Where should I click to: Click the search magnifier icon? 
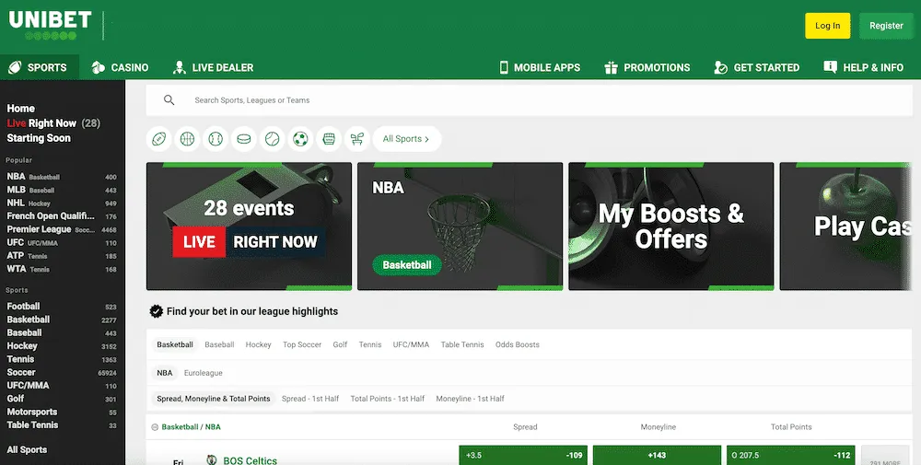[169, 100]
